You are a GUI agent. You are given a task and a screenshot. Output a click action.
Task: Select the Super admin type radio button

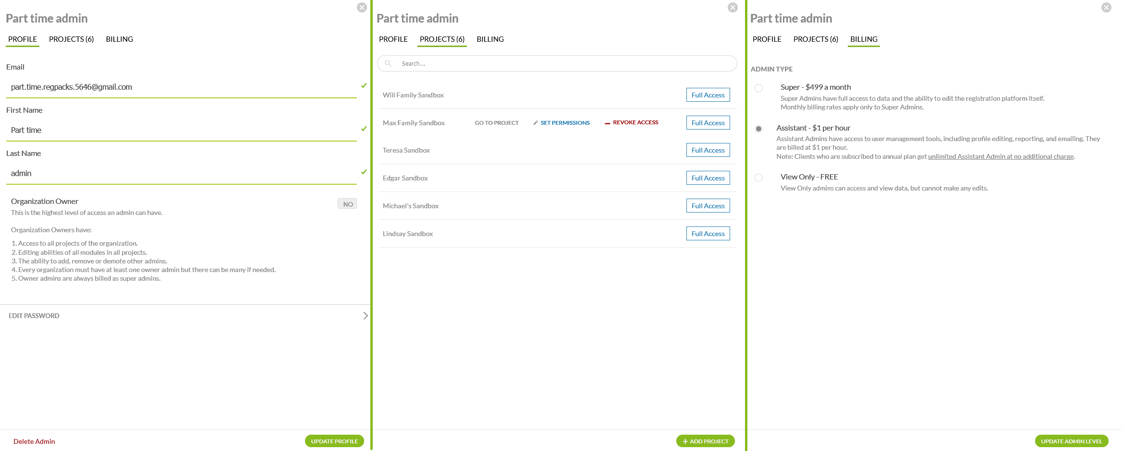tap(758, 88)
